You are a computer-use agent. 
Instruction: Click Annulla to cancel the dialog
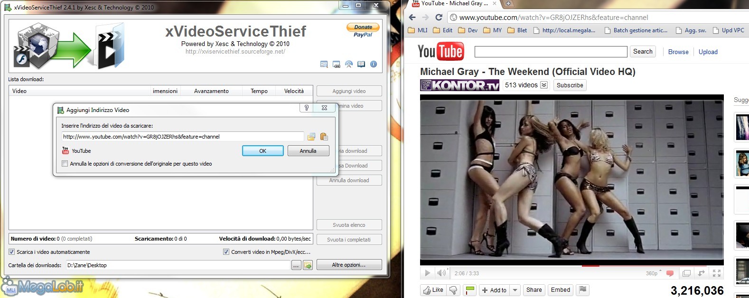(308, 151)
